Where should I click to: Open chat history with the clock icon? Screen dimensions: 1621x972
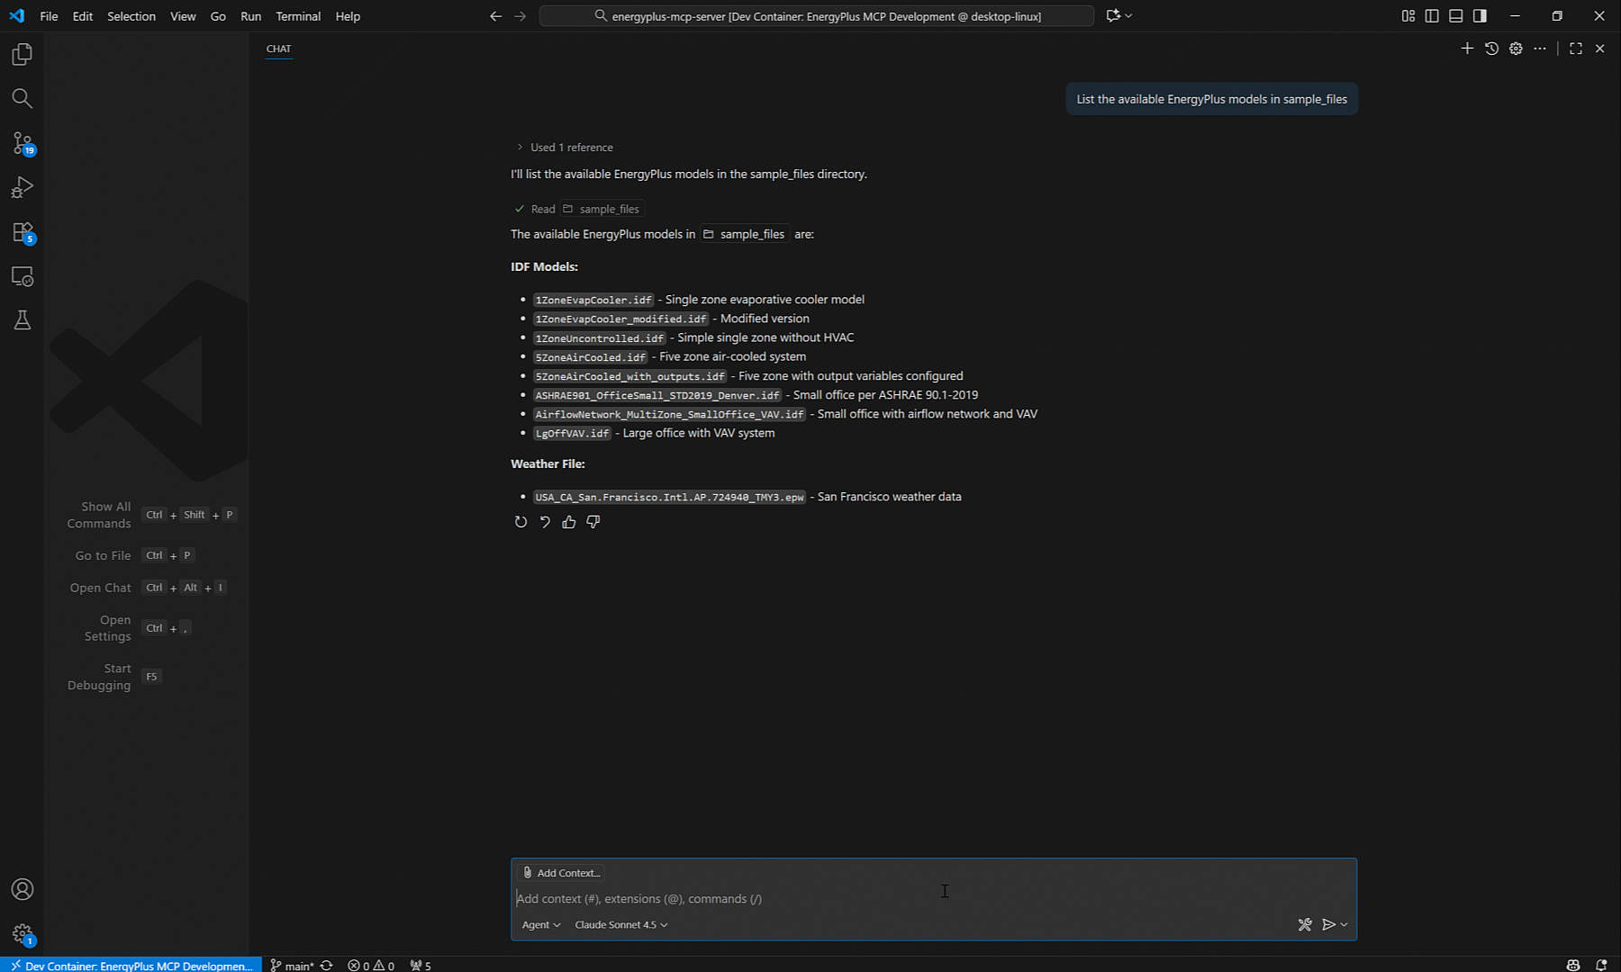pyautogui.click(x=1491, y=49)
